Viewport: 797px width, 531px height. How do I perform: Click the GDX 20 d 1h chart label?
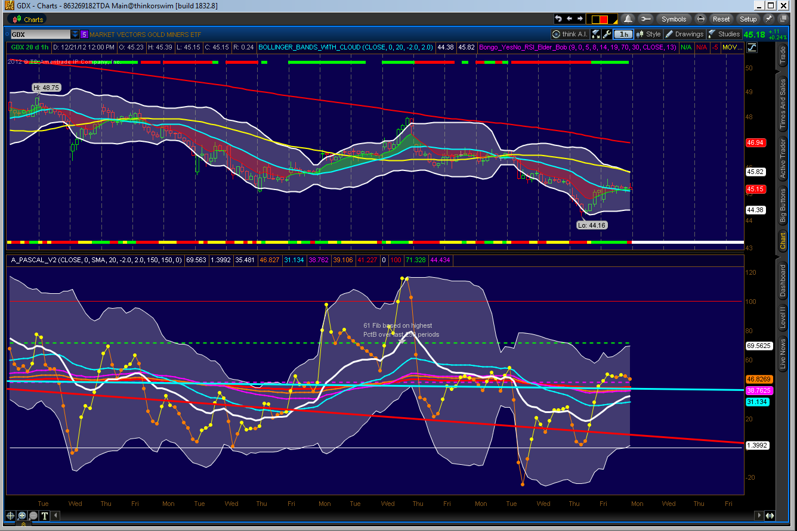point(30,47)
